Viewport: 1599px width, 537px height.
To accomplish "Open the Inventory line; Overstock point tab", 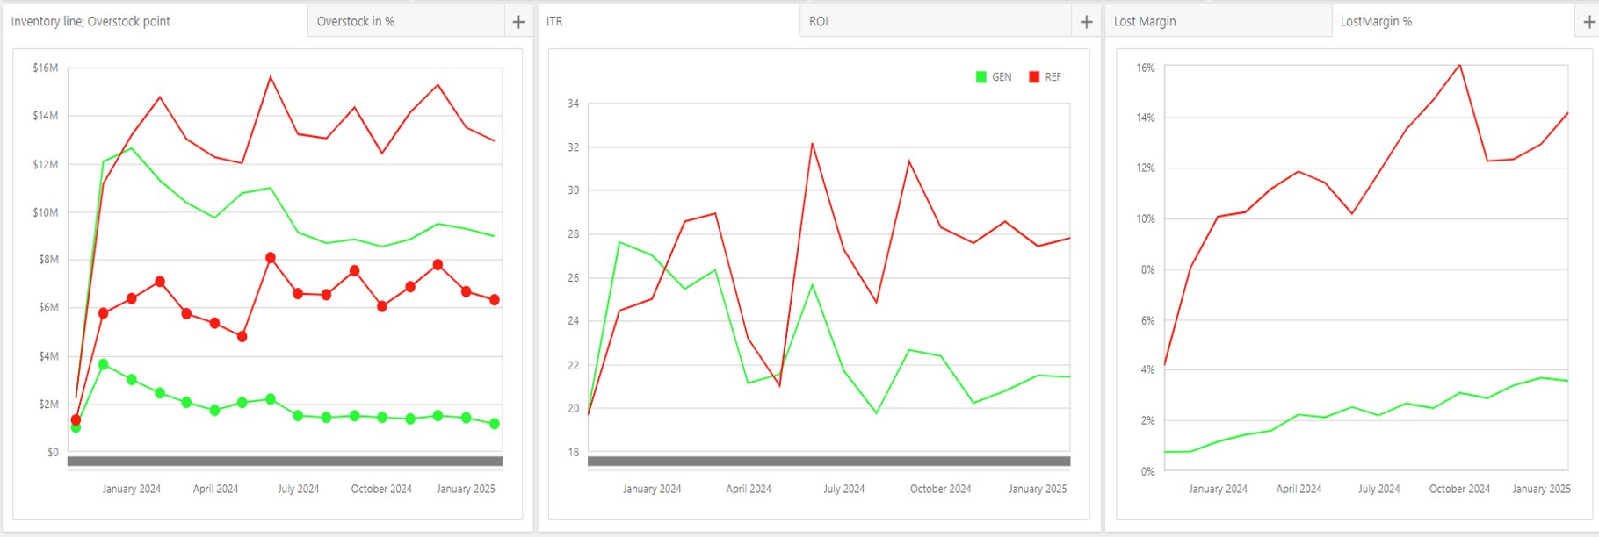I will pos(156,22).
